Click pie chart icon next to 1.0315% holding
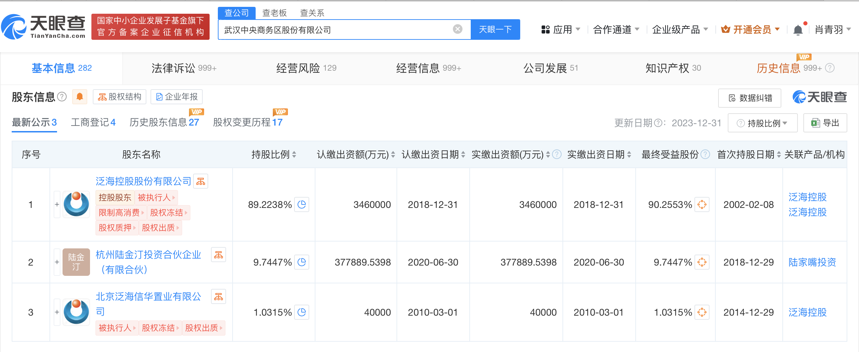The width and height of the screenshot is (859, 352). click(302, 312)
